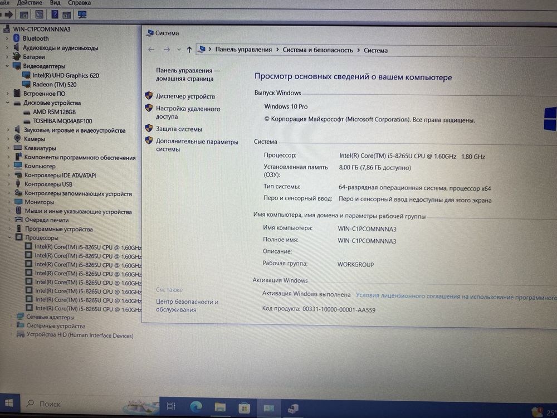The width and height of the screenshot is (557, 418).
Task: Open Task View from taskbar
Action: click(x=171, y=406)
